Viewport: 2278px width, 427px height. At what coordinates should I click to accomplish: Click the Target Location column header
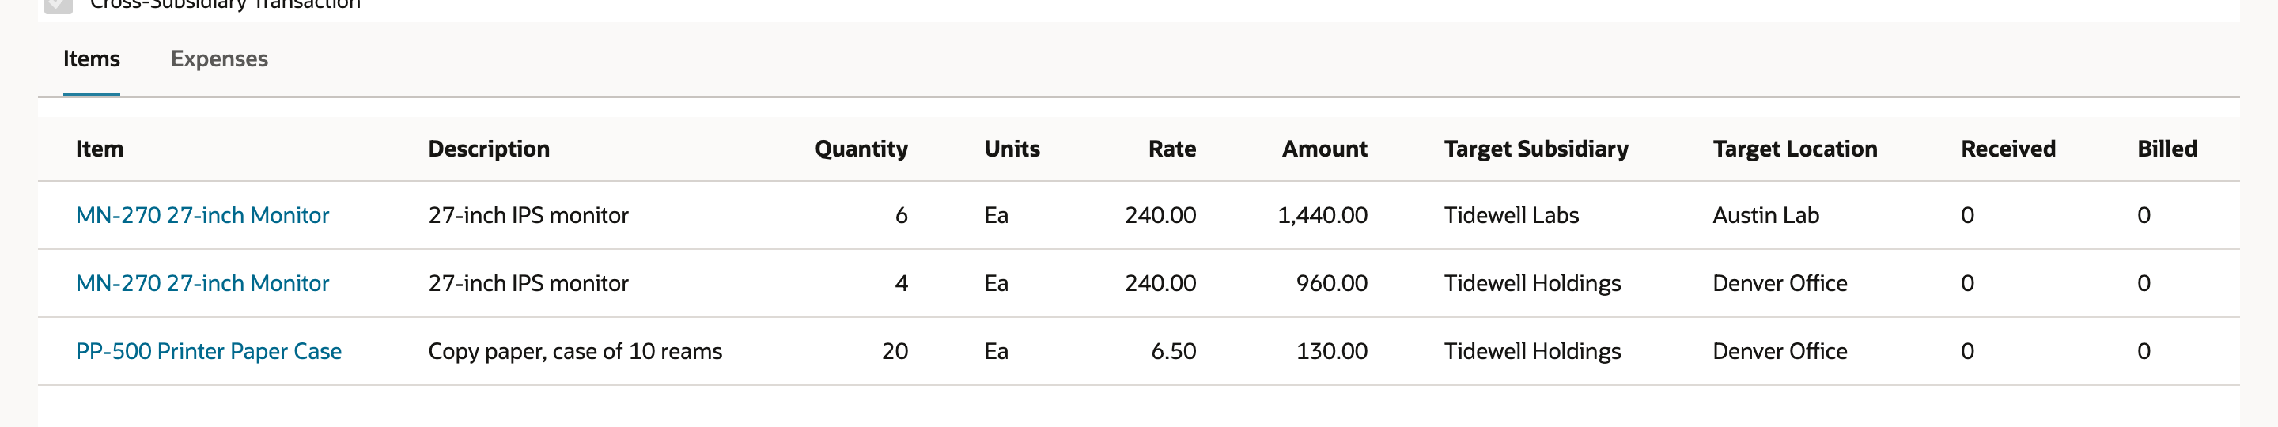pos(1796,149)
